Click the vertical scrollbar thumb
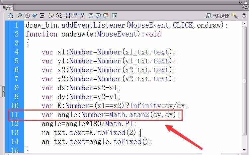Image resolution: width=249 pixels, height=155 pixels. 244,81
